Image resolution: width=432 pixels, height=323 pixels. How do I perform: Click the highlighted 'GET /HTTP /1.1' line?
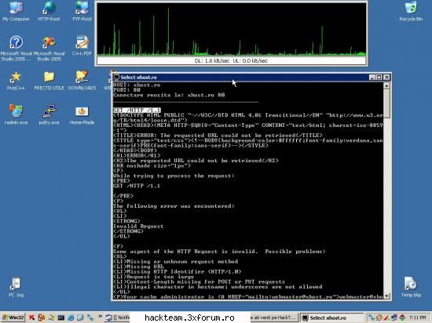tap(137, 110)
